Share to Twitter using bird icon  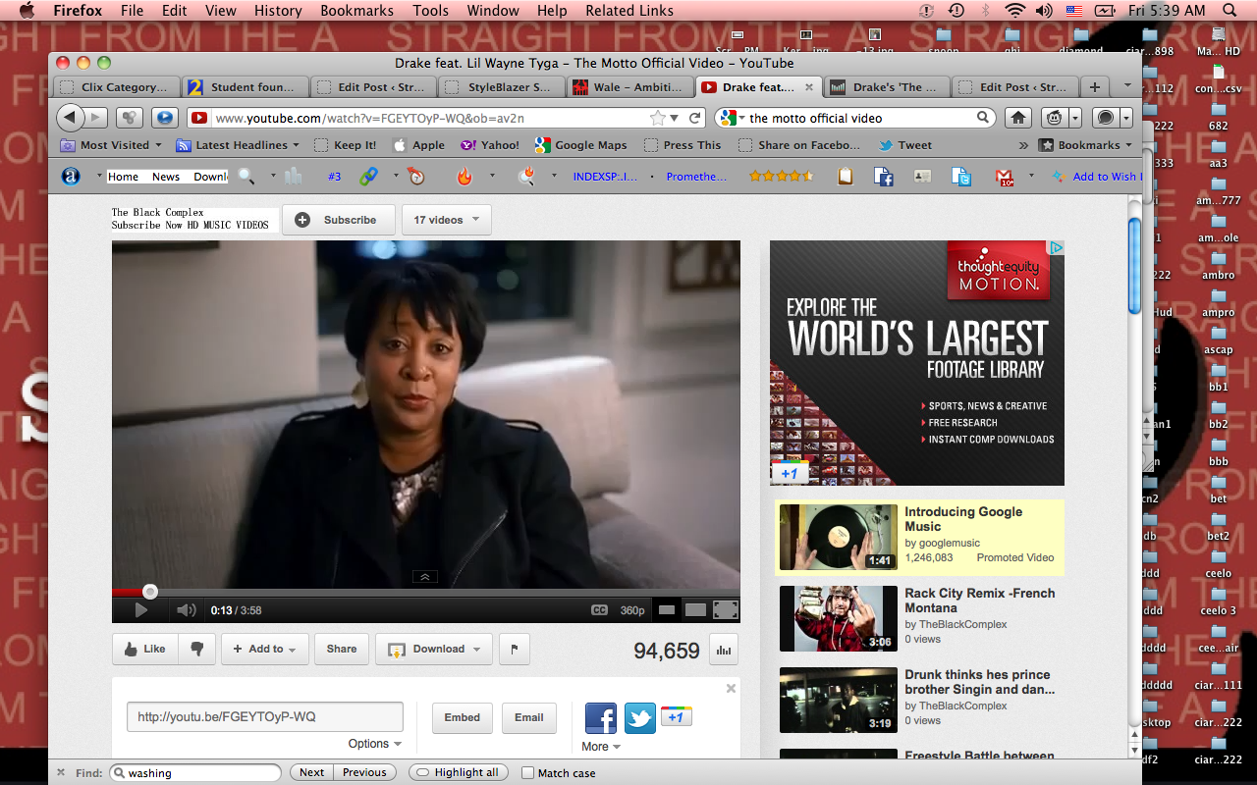(640, 718)
